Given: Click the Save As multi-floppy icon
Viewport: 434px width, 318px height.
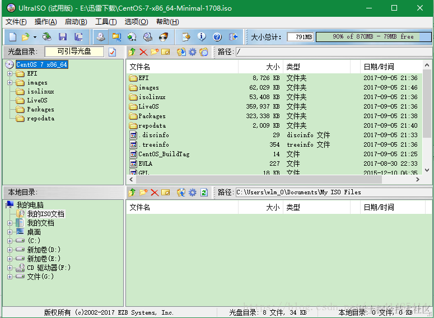Looking at the screenshot, I should click(78, 37).
